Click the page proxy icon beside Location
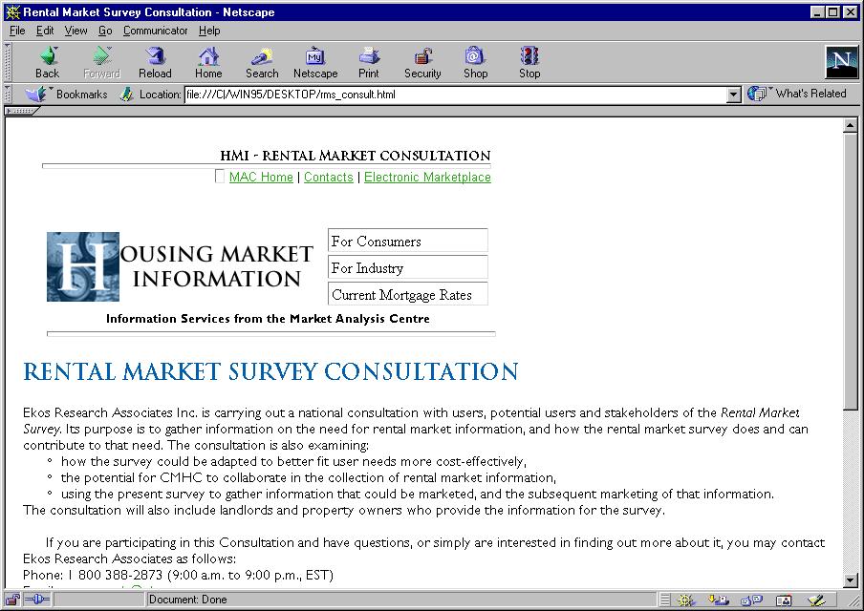The width and height of the screenshot is (864, 611). 127,95
